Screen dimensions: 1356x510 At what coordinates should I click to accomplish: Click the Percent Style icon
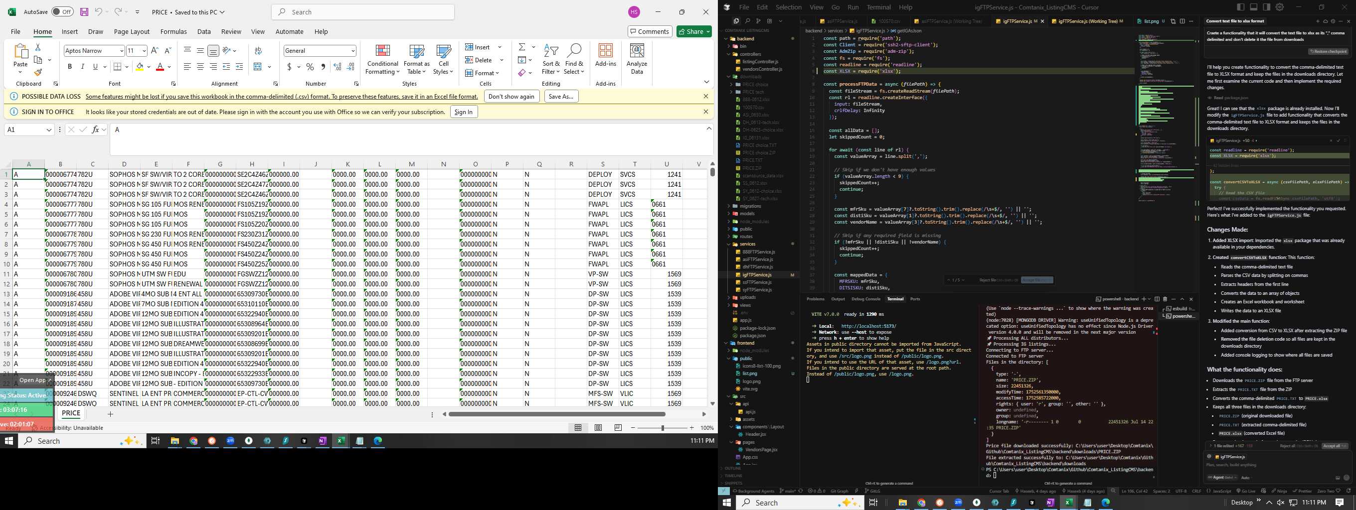[x=310, y=67]
